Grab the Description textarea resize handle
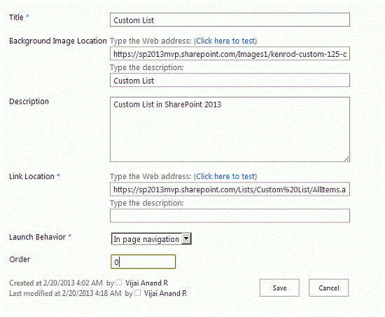This screenshot has width=385, height=317. pos(346,159)
